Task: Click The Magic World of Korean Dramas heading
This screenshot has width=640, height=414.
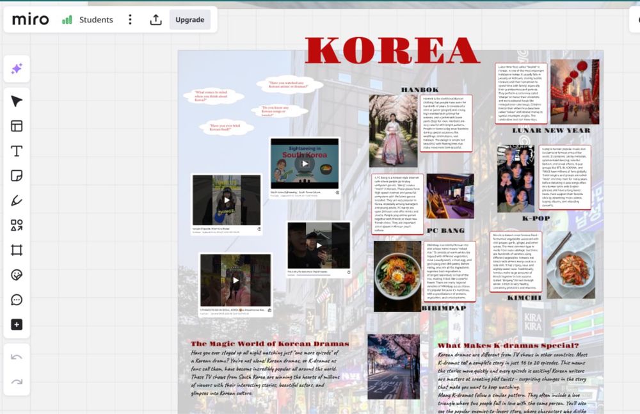Action: click(270, 344)
